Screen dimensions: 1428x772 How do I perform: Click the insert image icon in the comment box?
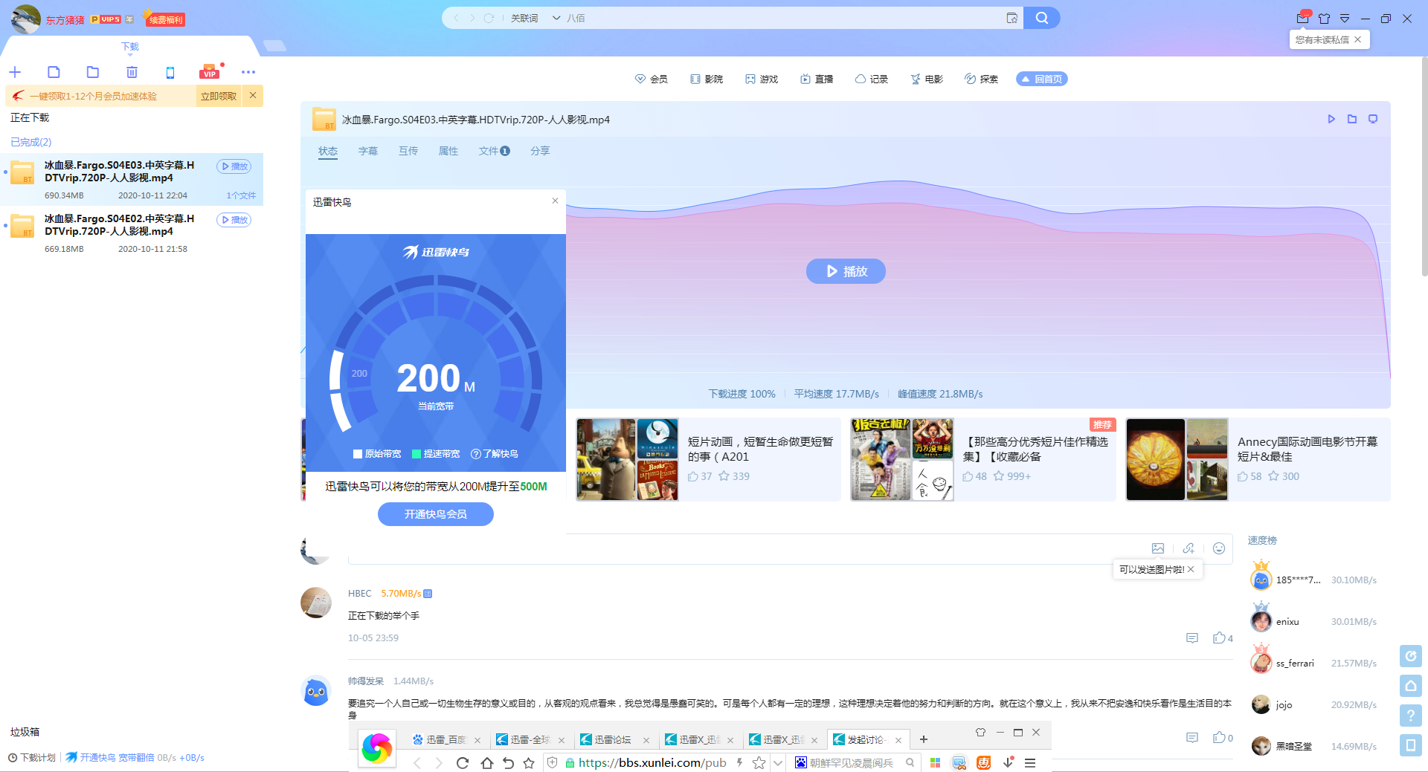(1158, 548)
